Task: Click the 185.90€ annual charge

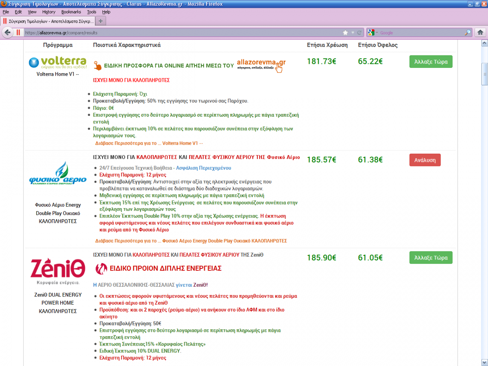Action: coord(322,257)
